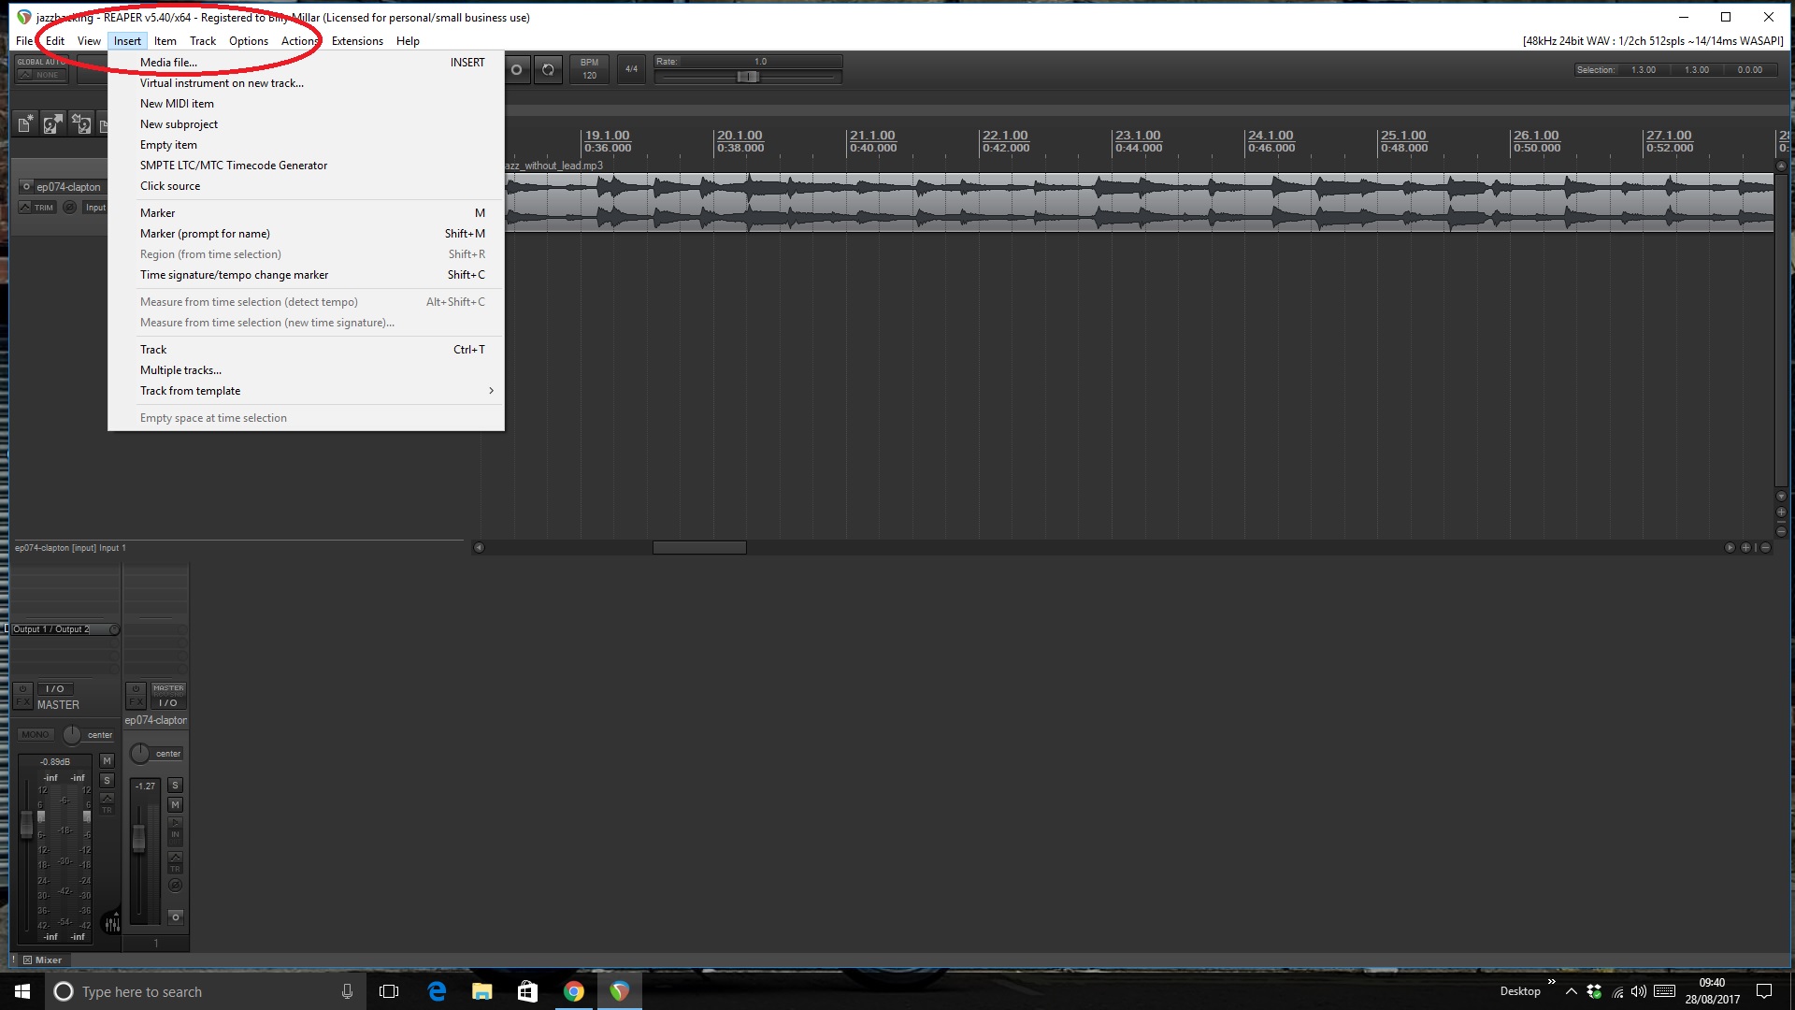Viewport: 1795px width, 1010px height.
Task: Choose New MIDI item from Insert menu
Action: click(x=177, y=104)
